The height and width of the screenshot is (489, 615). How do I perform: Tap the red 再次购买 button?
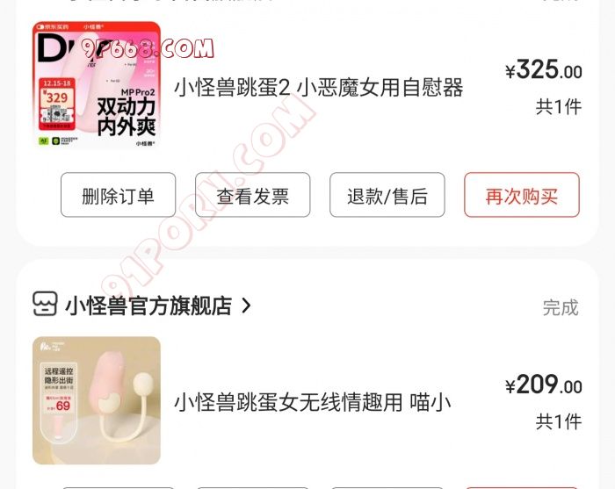[522, 195]
